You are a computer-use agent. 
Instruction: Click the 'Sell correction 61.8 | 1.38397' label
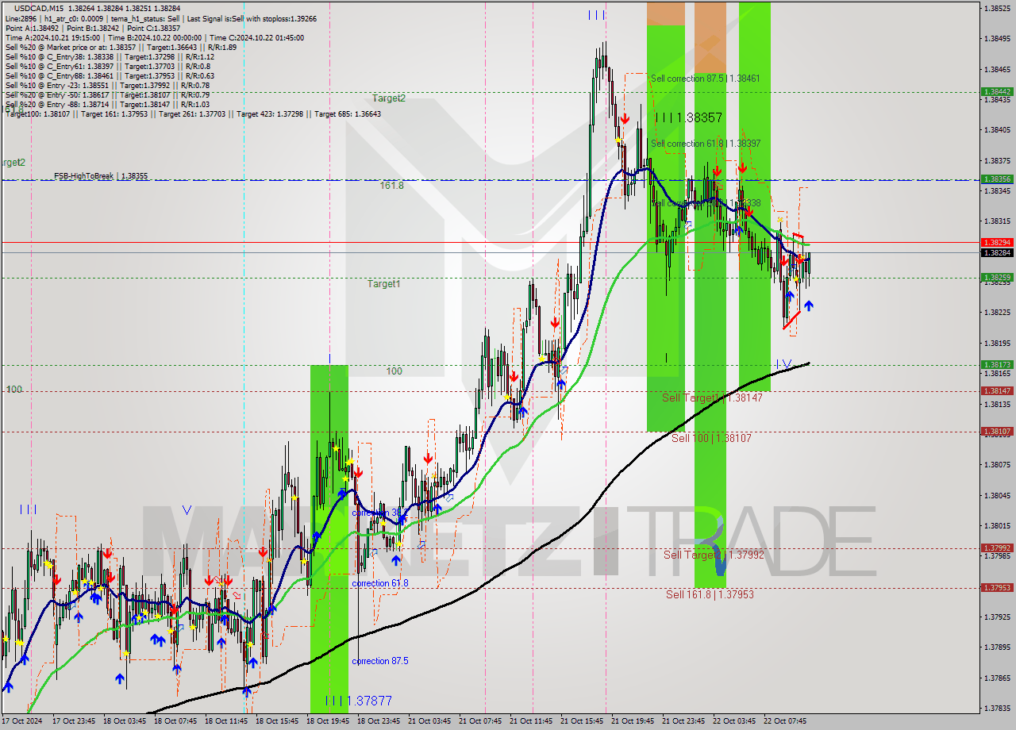[x=705, y=144]
